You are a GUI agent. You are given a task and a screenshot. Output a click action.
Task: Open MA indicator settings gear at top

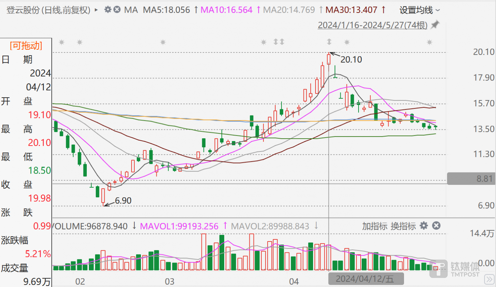108,10
